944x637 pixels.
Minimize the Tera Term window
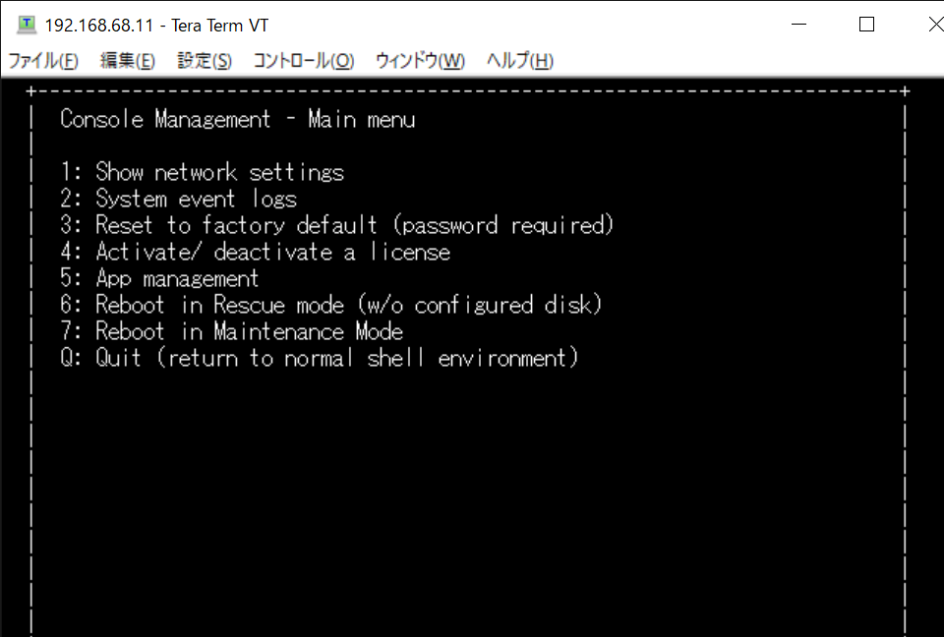pyautogui.click(x=799, y=26)
